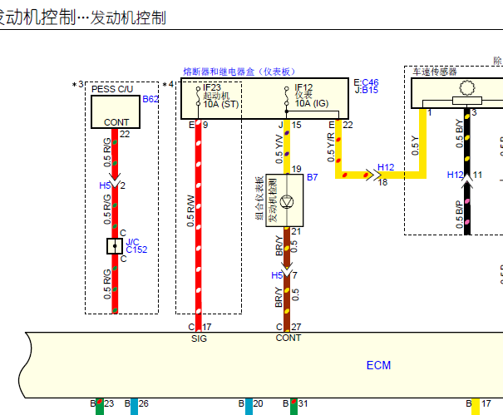Click the 组合仪表板 发动机检测 box
Viewport: 503px width, 415px height.
tap(284, 200)
